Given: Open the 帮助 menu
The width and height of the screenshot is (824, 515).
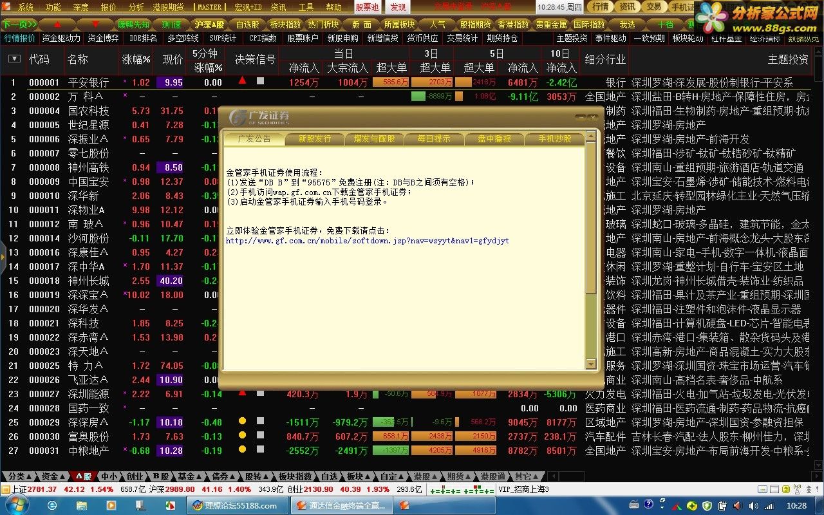Looking at the screenshot, I should click(333, 8).
